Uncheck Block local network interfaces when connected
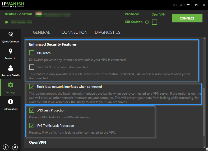208x151 pixels. [x=32, y=87]
